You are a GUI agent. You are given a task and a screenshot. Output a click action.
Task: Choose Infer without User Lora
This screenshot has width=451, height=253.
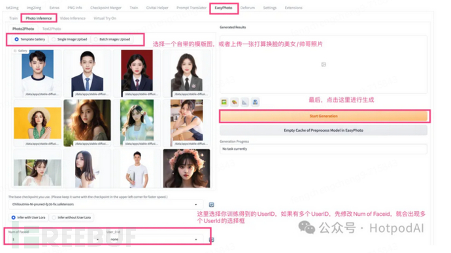(72, 218)
